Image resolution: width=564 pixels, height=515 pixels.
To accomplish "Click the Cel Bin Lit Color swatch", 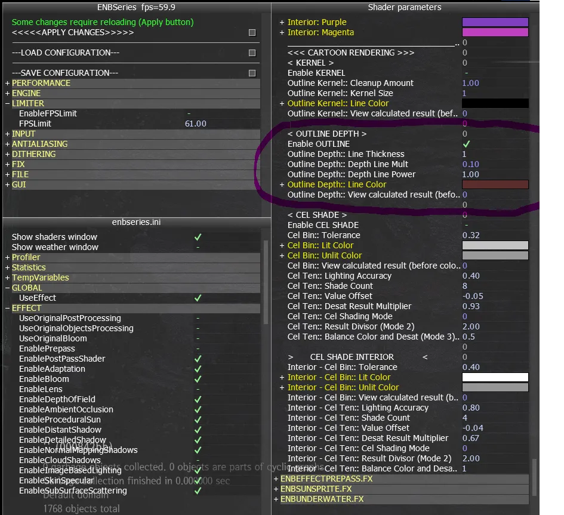I will [x=495, y=245].
